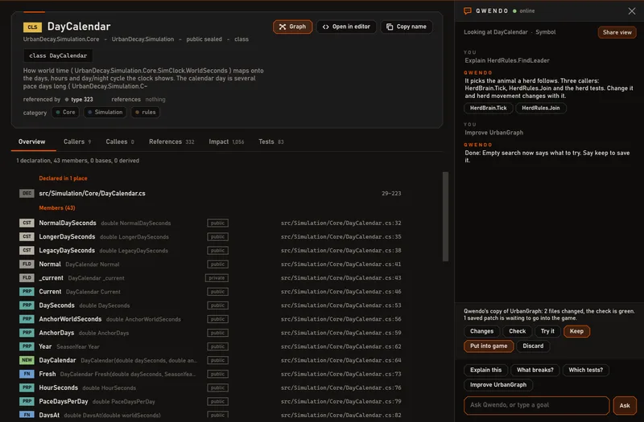Open the Tests tab
The image size is (644, 422).
point(271,141)
